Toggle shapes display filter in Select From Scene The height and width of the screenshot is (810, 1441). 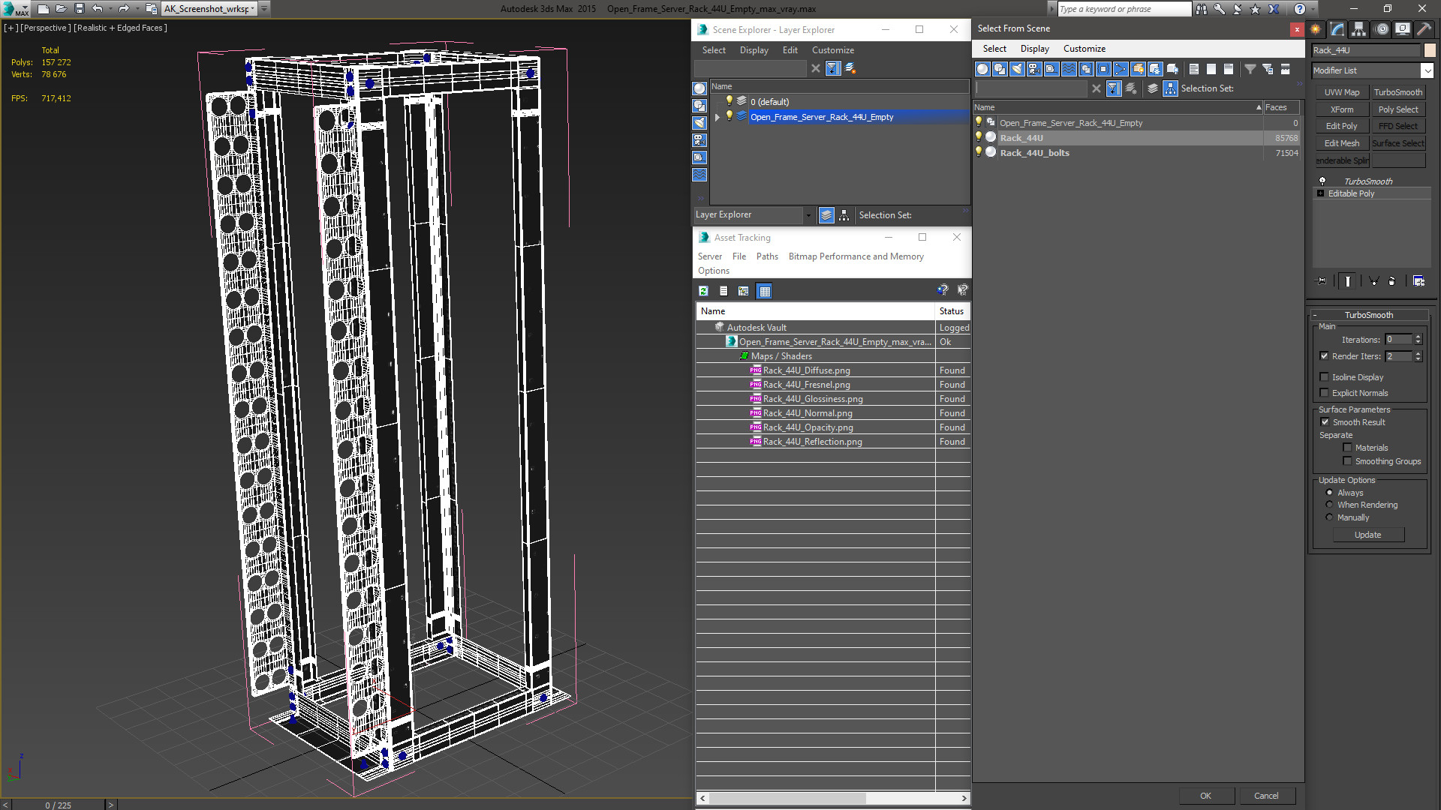click(x=1000, y=69)
